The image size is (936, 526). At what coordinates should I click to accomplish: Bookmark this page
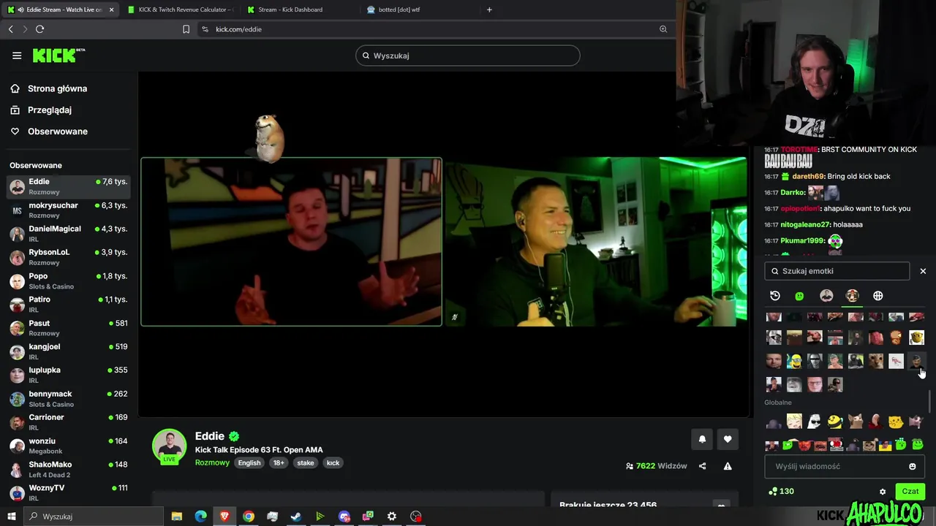pos(186,29)
